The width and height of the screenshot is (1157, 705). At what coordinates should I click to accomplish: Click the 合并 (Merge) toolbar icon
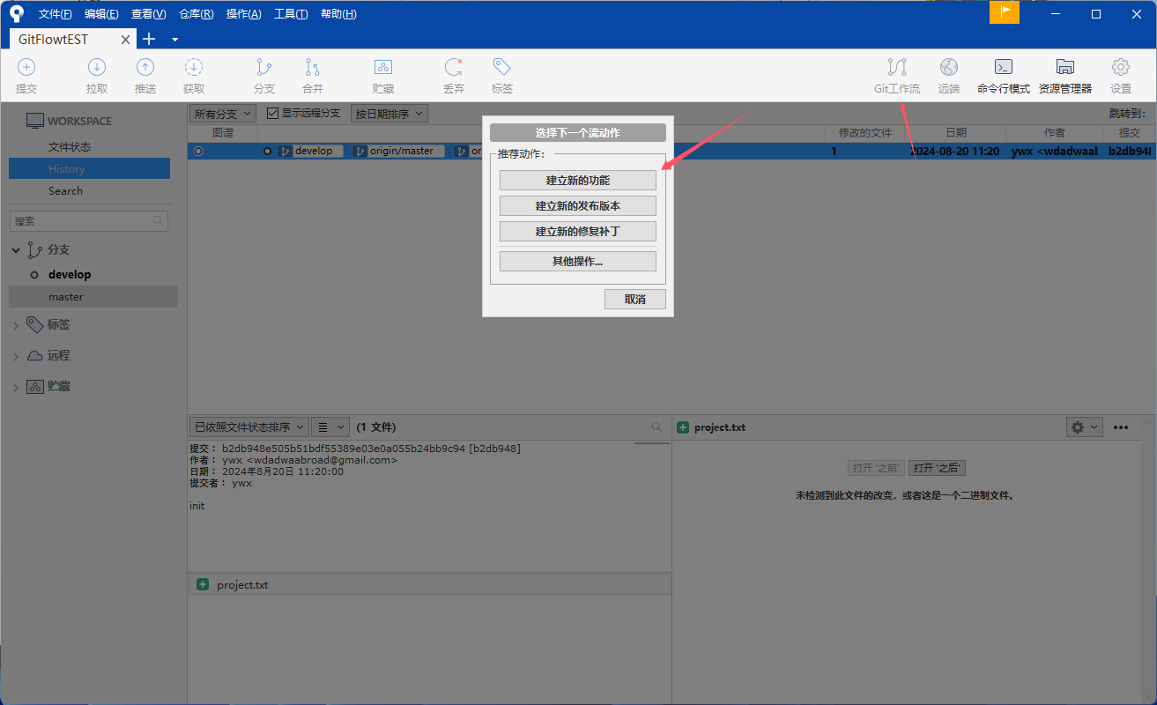point(313,67)
